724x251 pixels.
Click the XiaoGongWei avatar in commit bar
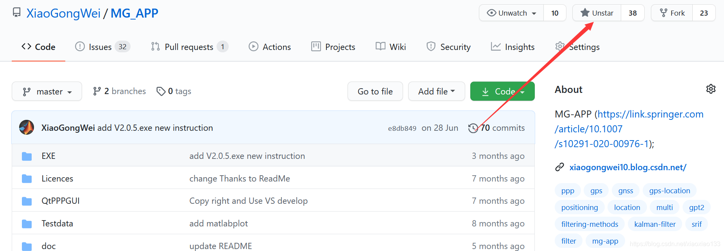pos(27,128)
